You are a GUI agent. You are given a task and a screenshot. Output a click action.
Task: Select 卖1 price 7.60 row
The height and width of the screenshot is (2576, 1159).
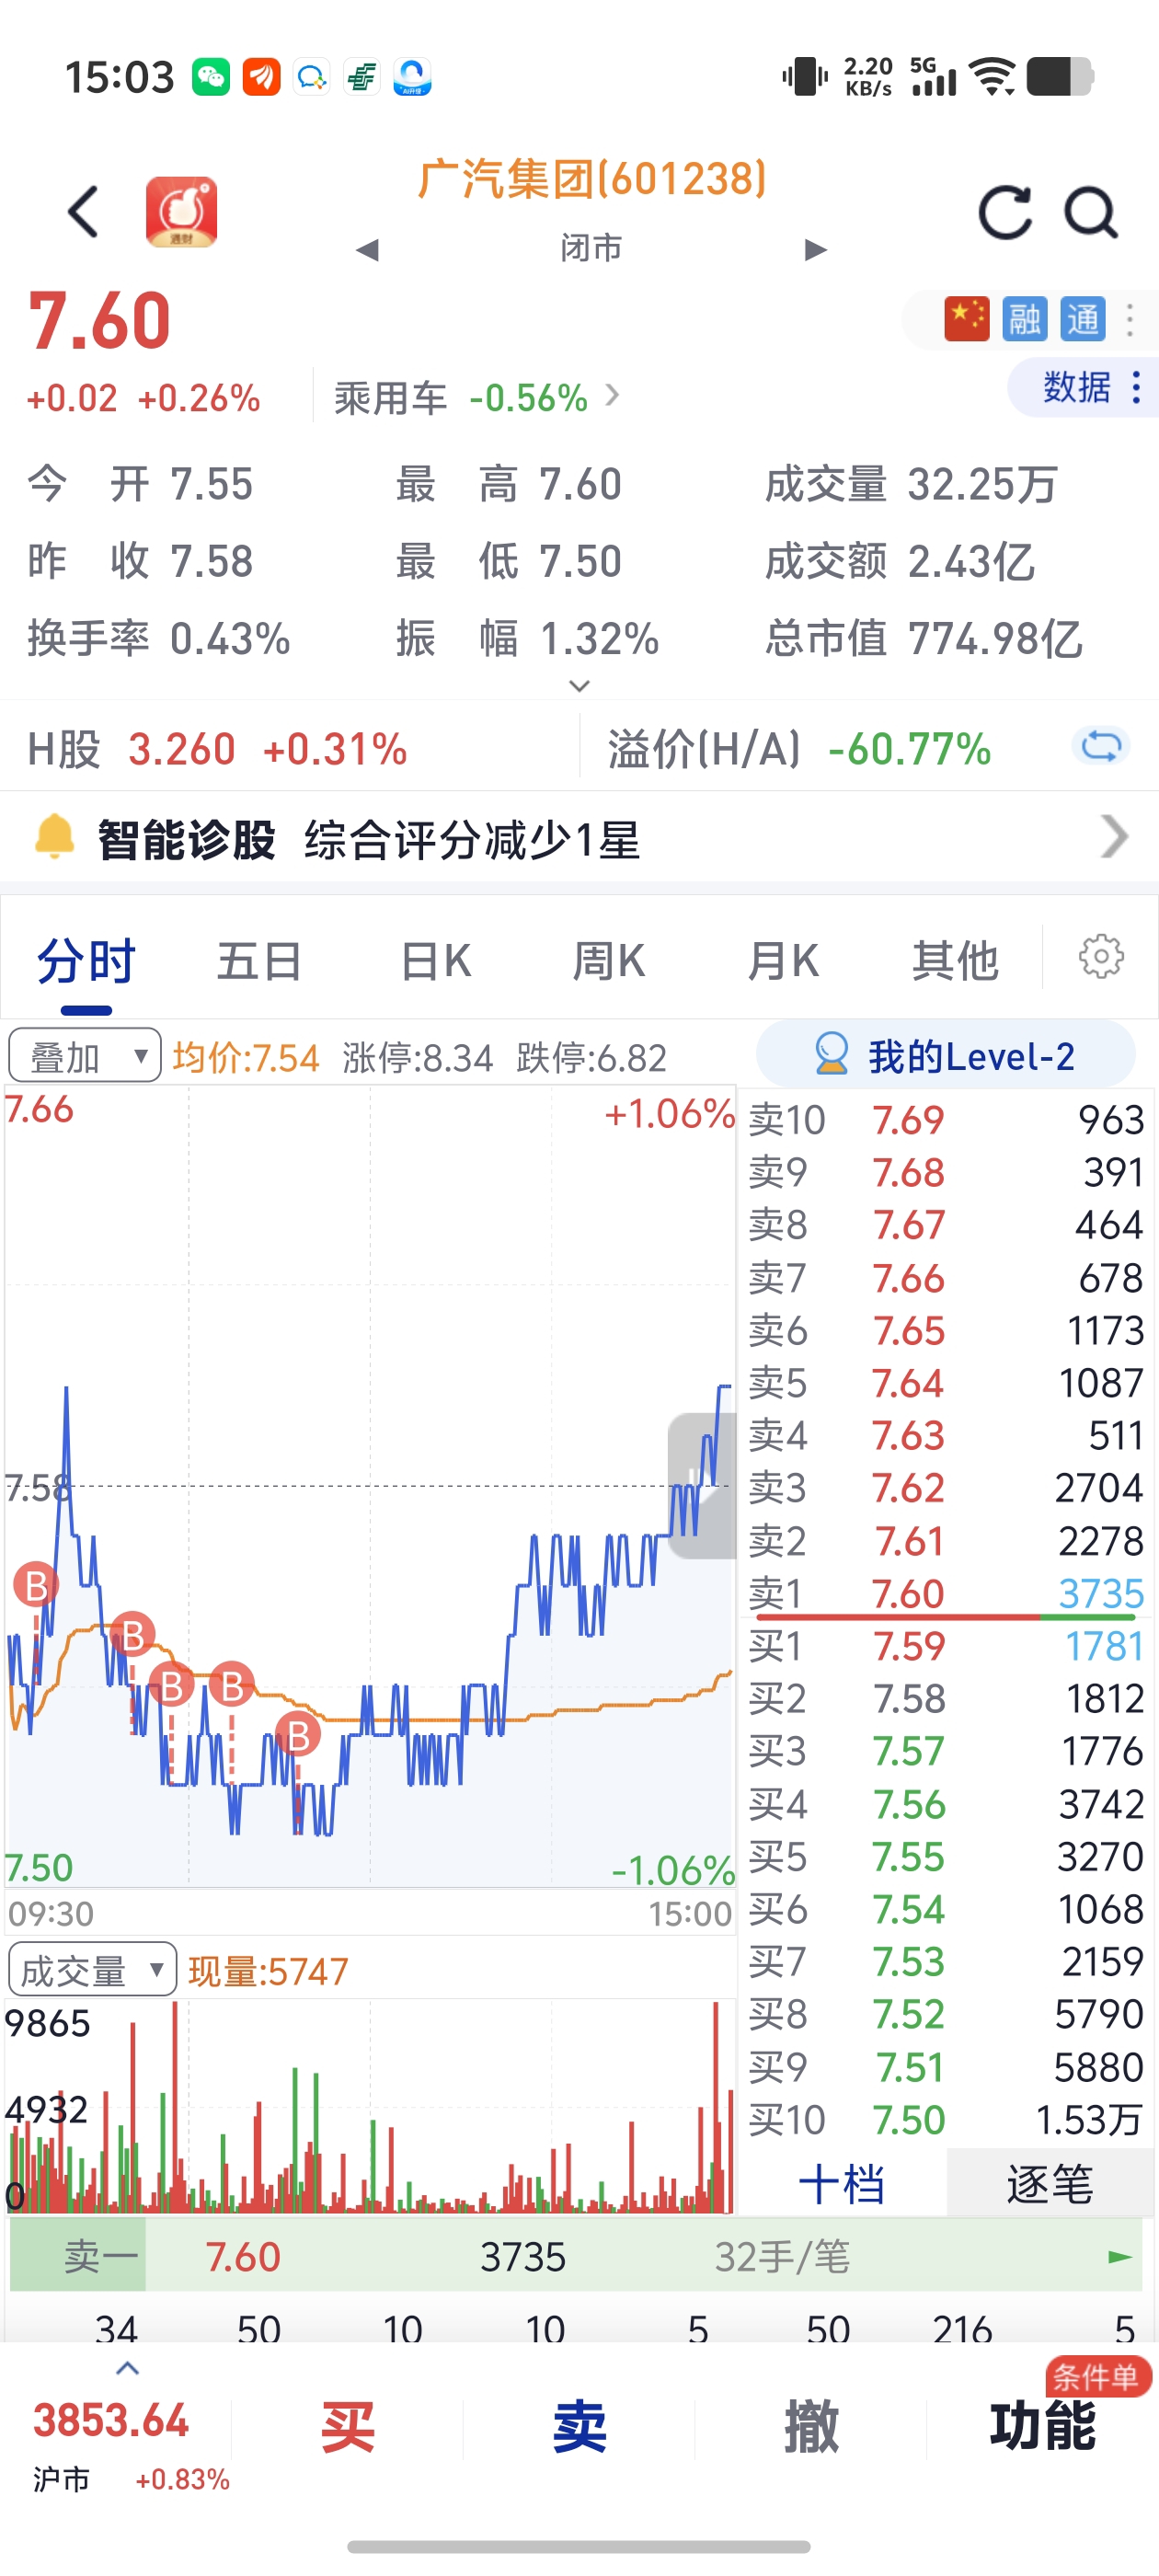945,1593
